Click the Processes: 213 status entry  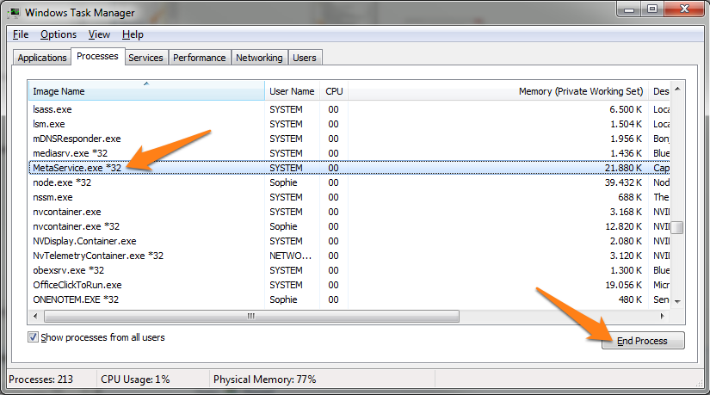coord(40,380)
